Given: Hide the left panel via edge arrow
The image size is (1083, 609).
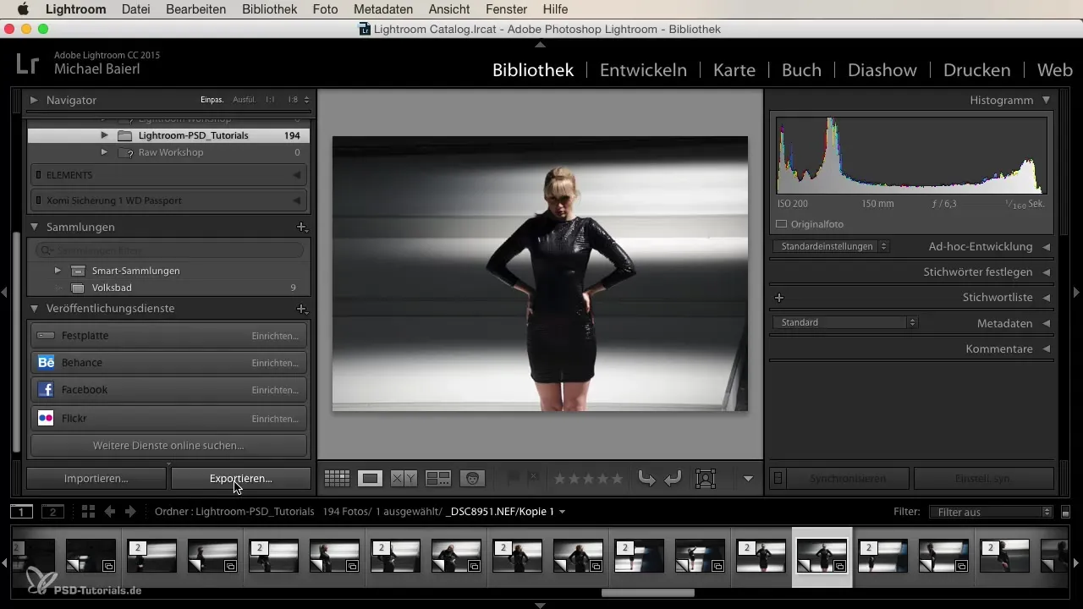Looking at the screenshot, I should pyautogui.click(x=4, y=292).
